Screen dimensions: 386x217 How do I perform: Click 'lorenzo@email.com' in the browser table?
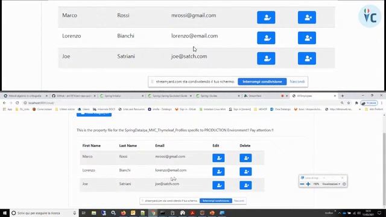click(x=171, y=170)
